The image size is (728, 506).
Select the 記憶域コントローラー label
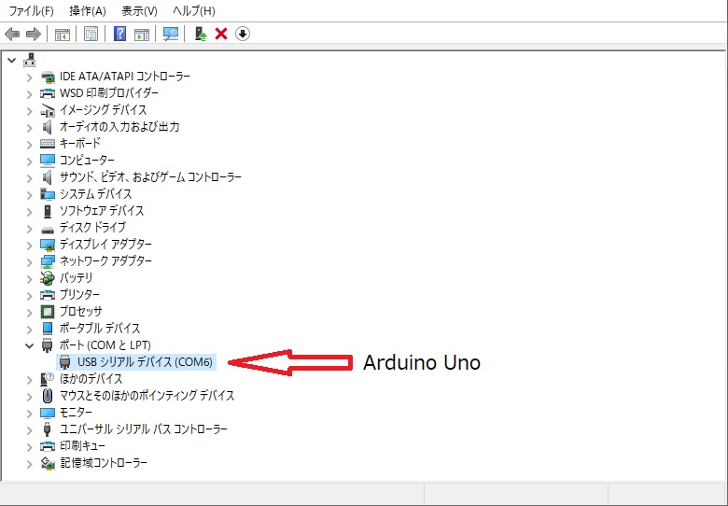pos(104,463)
